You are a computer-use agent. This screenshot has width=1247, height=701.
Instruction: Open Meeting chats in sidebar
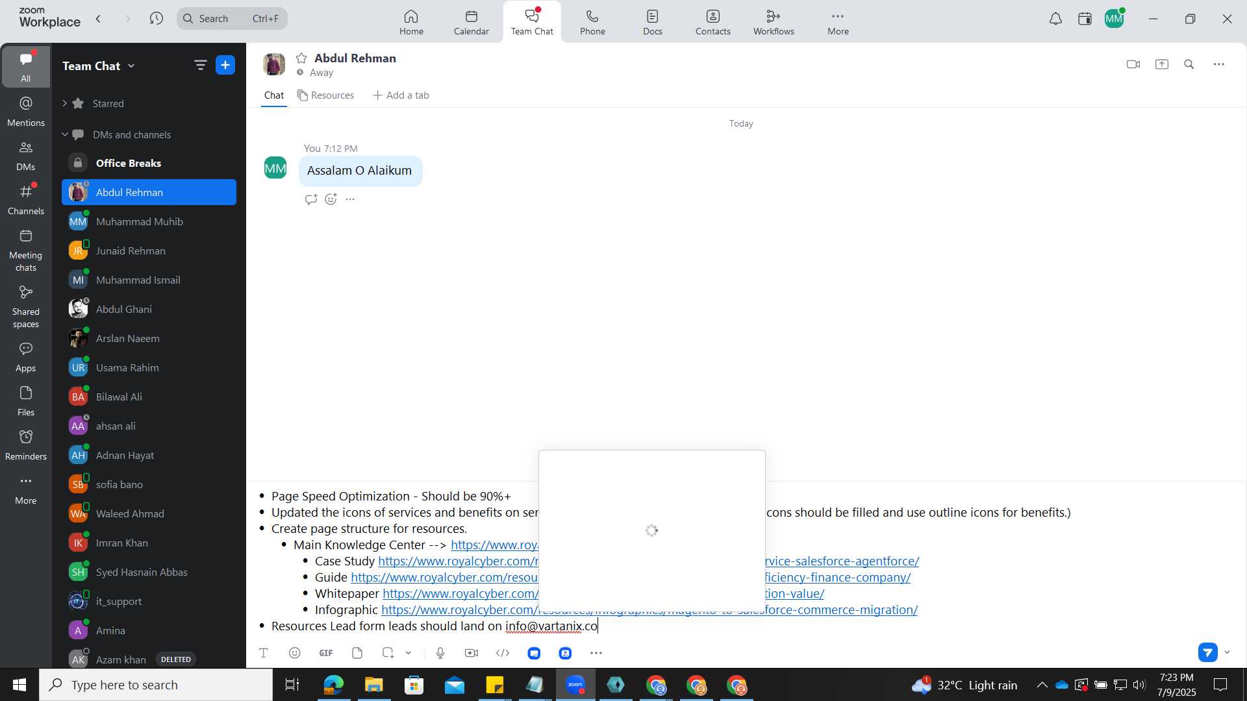point(26,251)
